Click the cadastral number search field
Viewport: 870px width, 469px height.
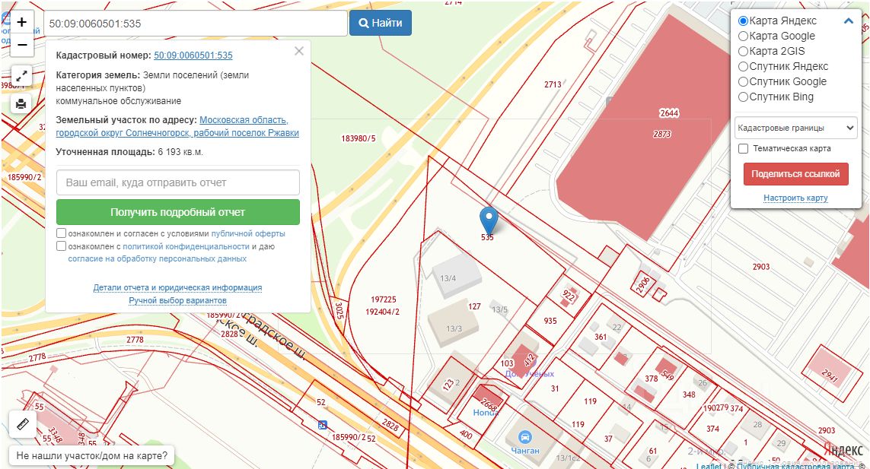pyautogui.click(x=196, y=24)
